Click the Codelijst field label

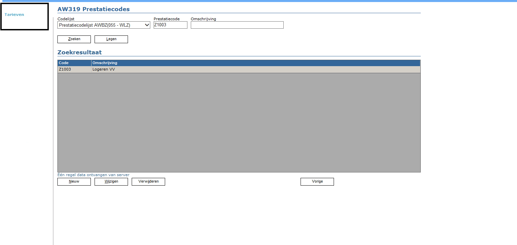point(66,19)
